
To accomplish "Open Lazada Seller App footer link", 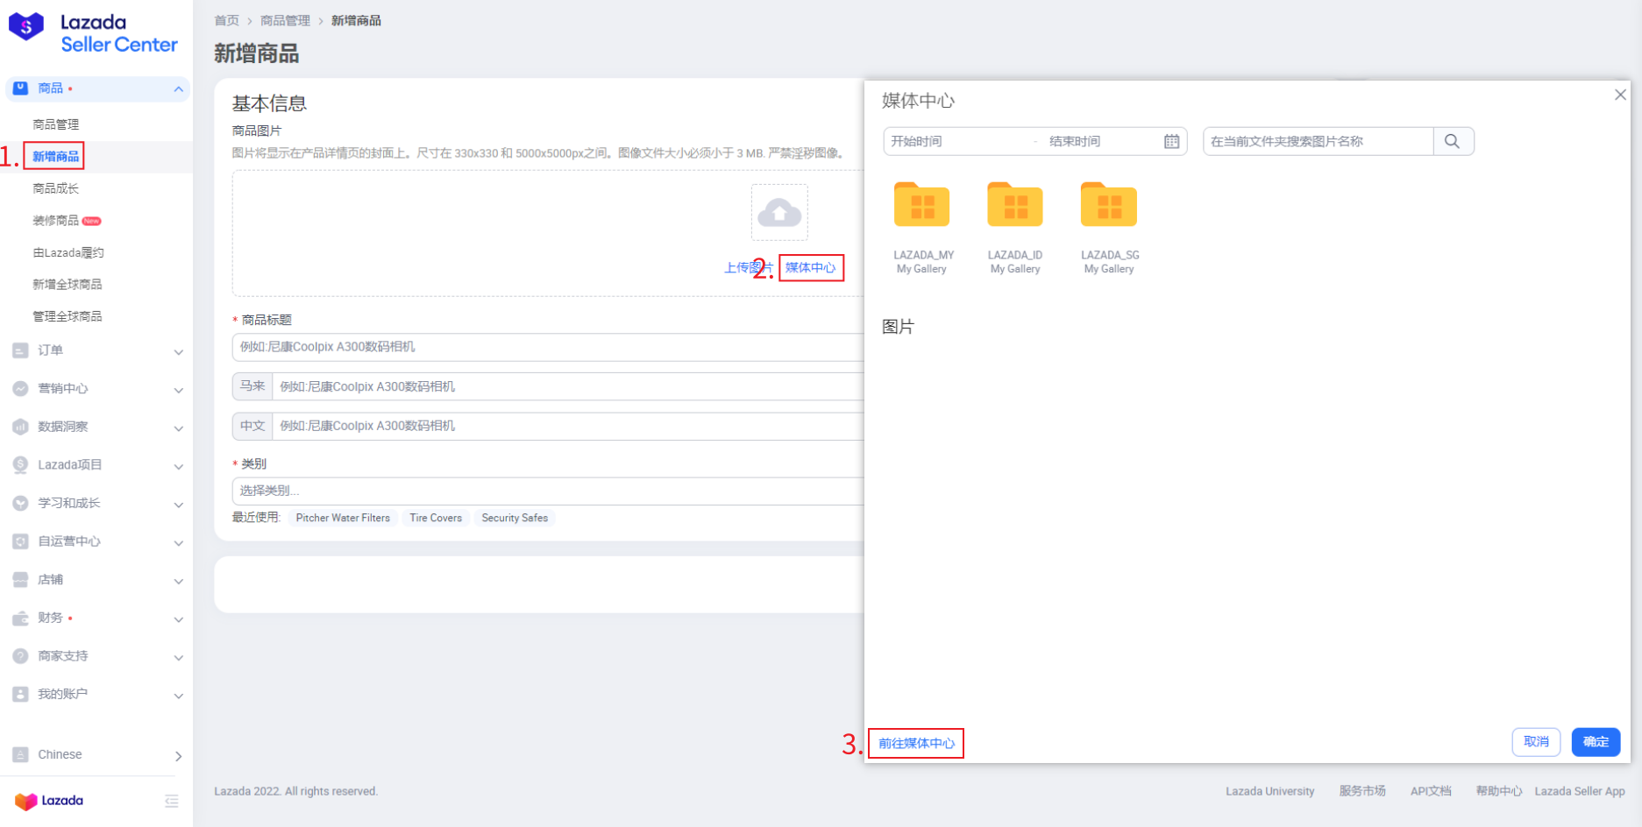I will [x=1580, y=791].
